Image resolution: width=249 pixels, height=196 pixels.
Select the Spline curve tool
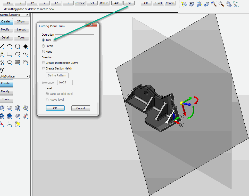point(26,54)
